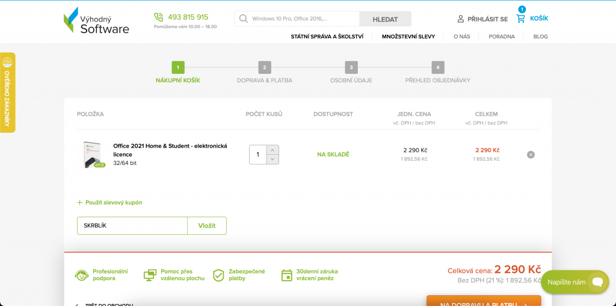Click the red total price 2 290 Kč in row

pyautogui.click(x=487, y=150)
